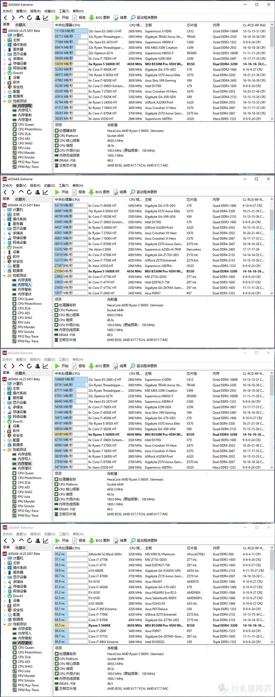This screenshot has height=697, width=275.
Task: Expand 存储设备 node in the third window tree
Action: pyautogui.click(x=4, y=412)
